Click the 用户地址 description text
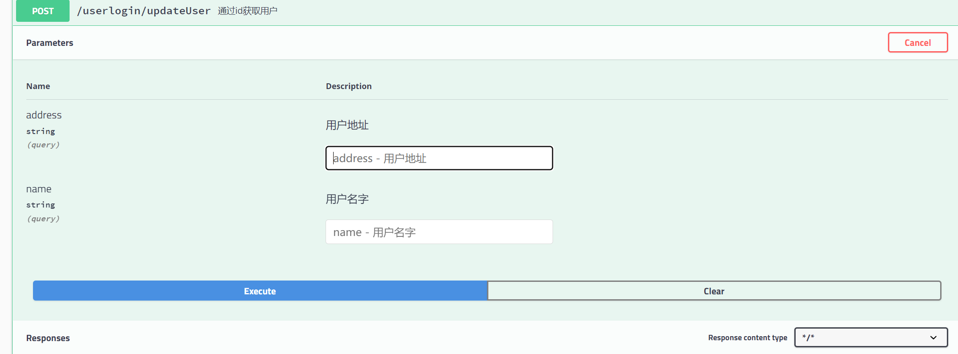958x354 pixels. click(x=347, y=125)
